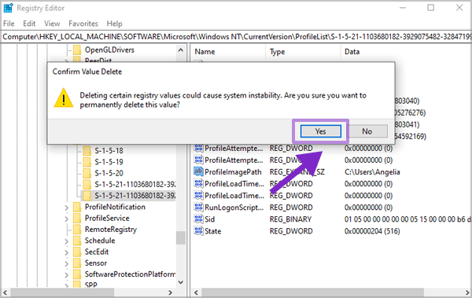This screenshot has width=472, height=298.
Task: Click the State DWORD value icon
Action: [198, 231]
